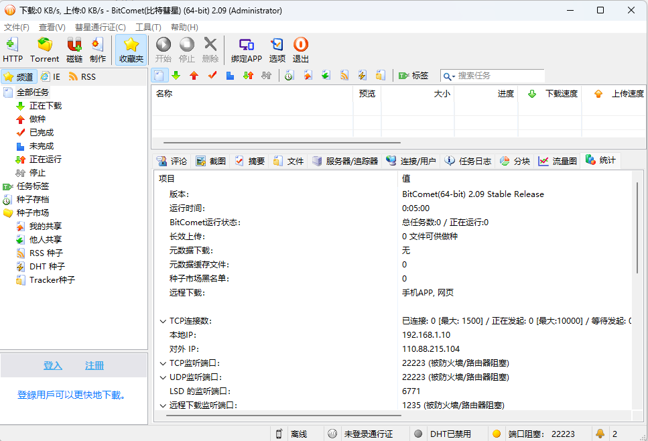Open the Torrent file toolbar icon
Screen dimensions: 648x441
pos(45,50)
